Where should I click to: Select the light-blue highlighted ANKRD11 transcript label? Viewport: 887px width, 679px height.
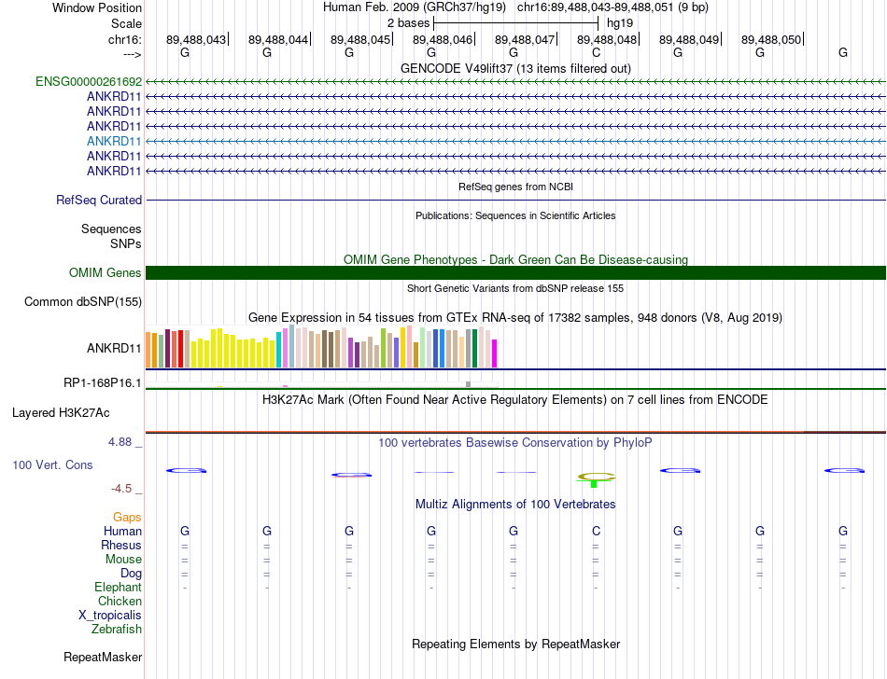point(114,141)
